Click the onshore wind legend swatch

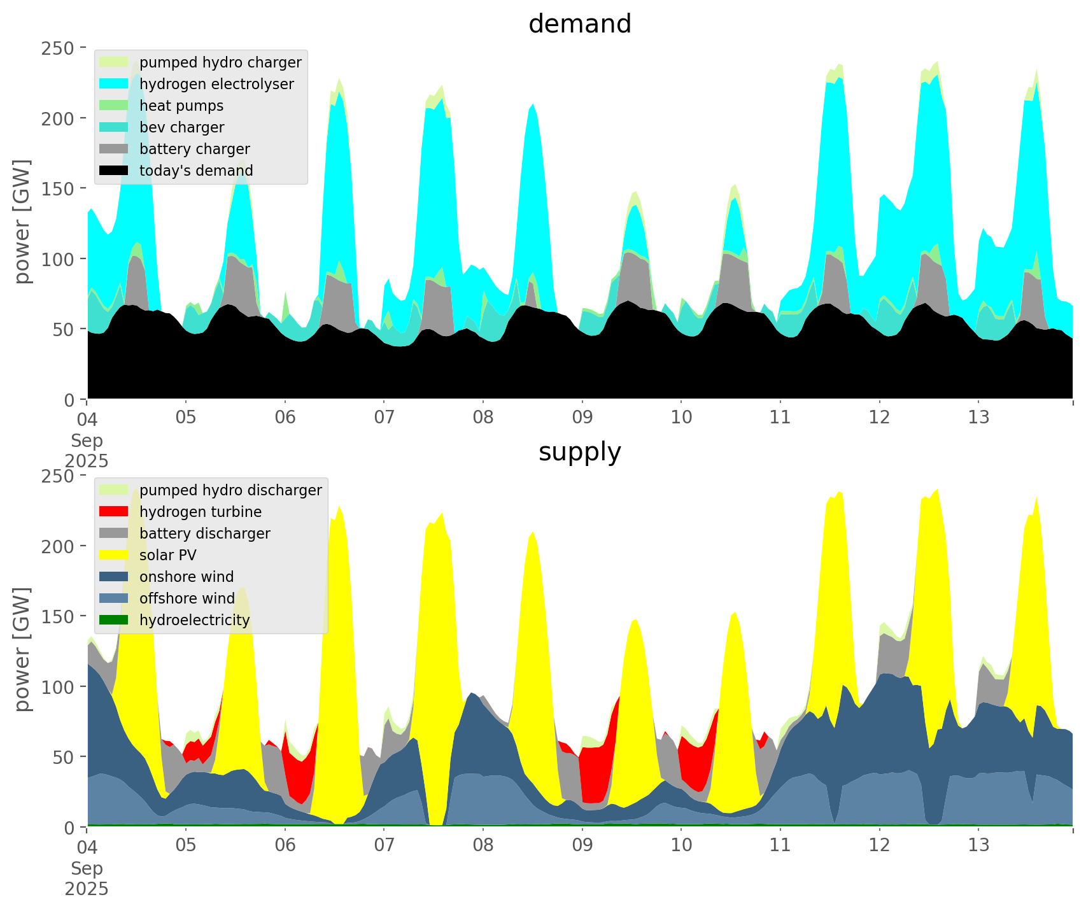[x=115, y=577]
